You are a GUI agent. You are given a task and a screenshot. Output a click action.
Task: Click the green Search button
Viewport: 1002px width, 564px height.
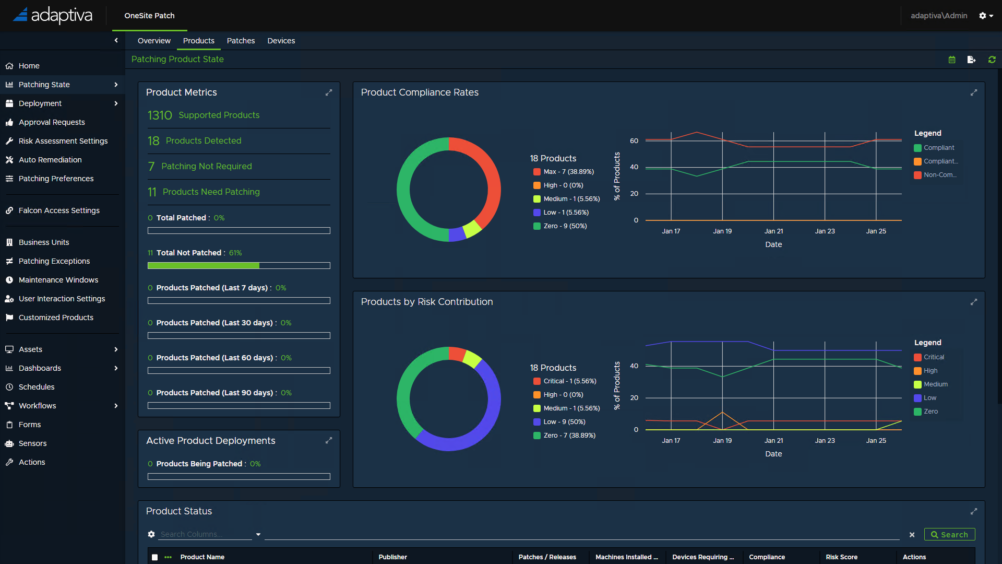[x=949, y=534]
